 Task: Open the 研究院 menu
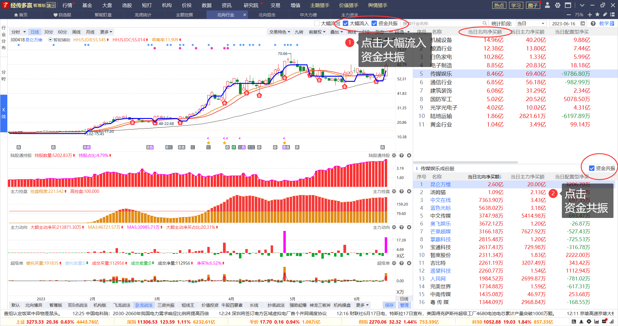251,5
